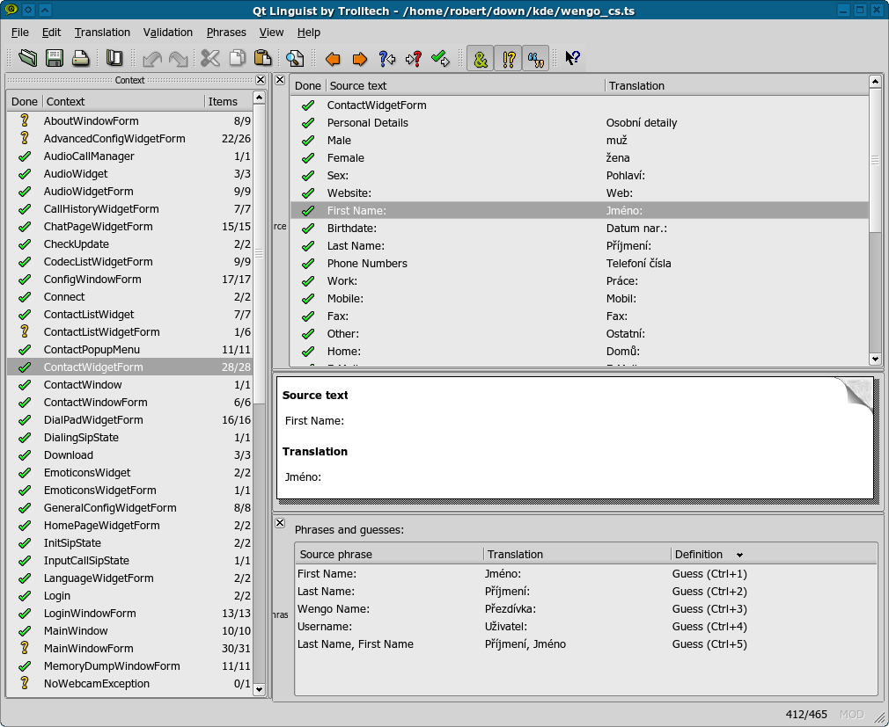Screen dimensions: 889x727
Task: Toggle ending punctuation validation button
Action: pos(508,59)
